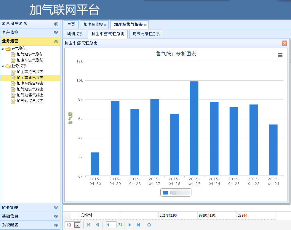Close the 加注车售气汇总表 chart panel
291x230 pixels.
click(284, 43)
